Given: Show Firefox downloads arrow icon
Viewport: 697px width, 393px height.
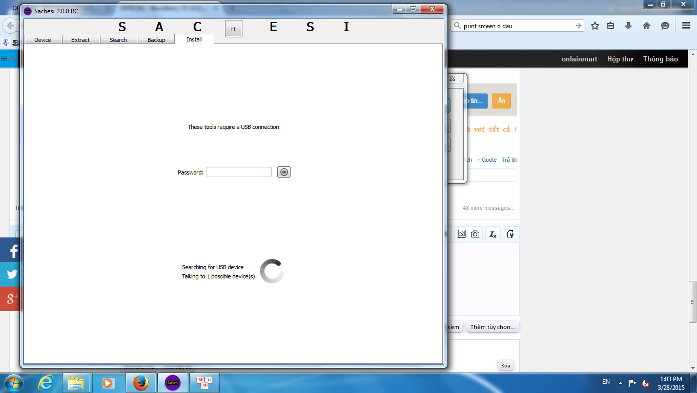Looking at the screenshot, I should click(629, 26).
